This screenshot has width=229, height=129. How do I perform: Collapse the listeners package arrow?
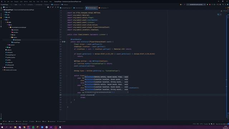[11, 37]
